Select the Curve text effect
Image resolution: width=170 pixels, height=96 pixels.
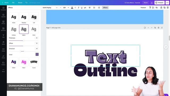click(34, 62)
